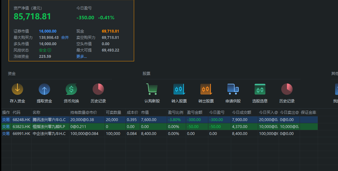
Task: Open 历史记录 under the 股票 section
Action: click(287, 89)
